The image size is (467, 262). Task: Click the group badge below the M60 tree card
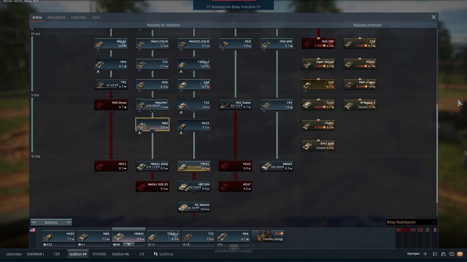click(x=140, y=133)
